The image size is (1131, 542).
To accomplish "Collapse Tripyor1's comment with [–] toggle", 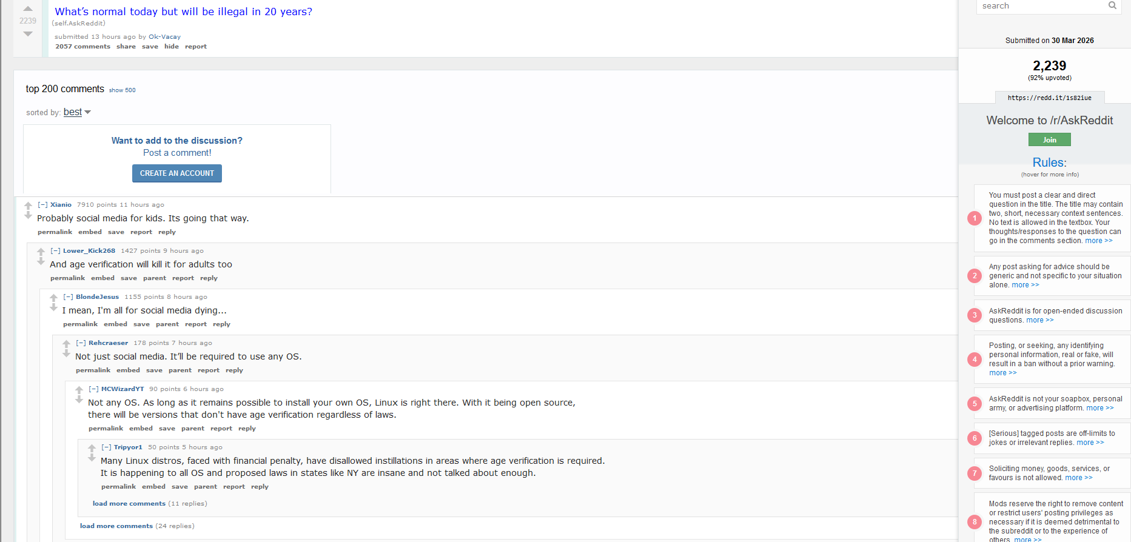I will point(106,447).
